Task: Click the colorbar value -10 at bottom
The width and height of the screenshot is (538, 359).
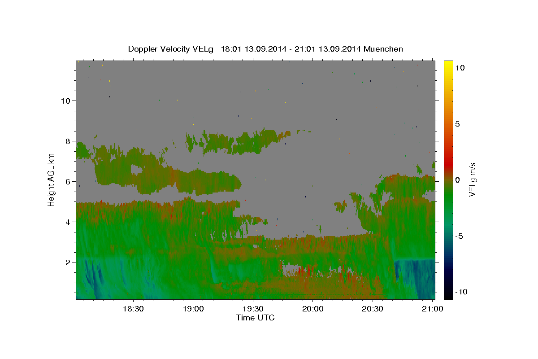Action: tap(461, 292)
